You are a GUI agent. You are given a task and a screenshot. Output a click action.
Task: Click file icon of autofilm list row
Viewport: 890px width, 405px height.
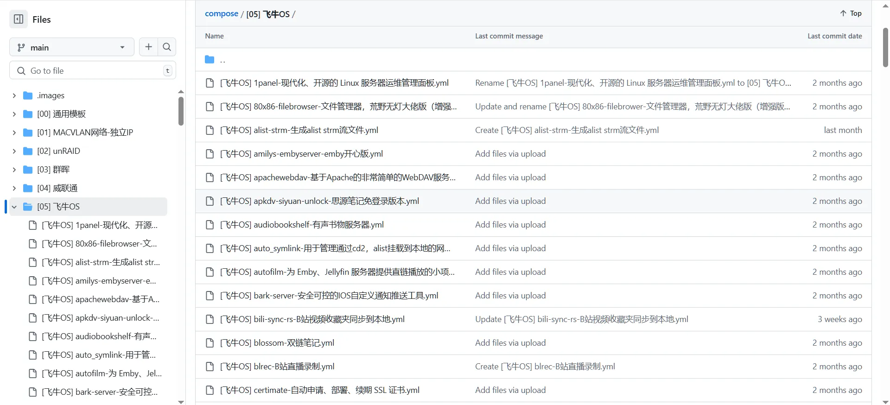[210, 272]
